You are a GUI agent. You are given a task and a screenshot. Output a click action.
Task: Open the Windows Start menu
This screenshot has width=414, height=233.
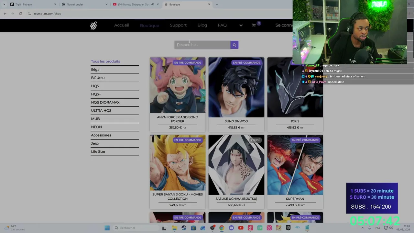coord(107,228)
